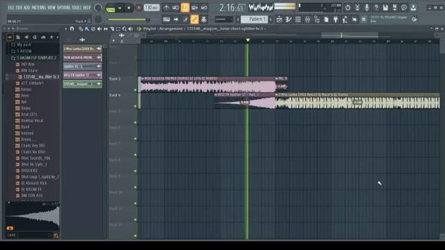
Task: Open the PATTERNS menu
Action: pos(39,8)
